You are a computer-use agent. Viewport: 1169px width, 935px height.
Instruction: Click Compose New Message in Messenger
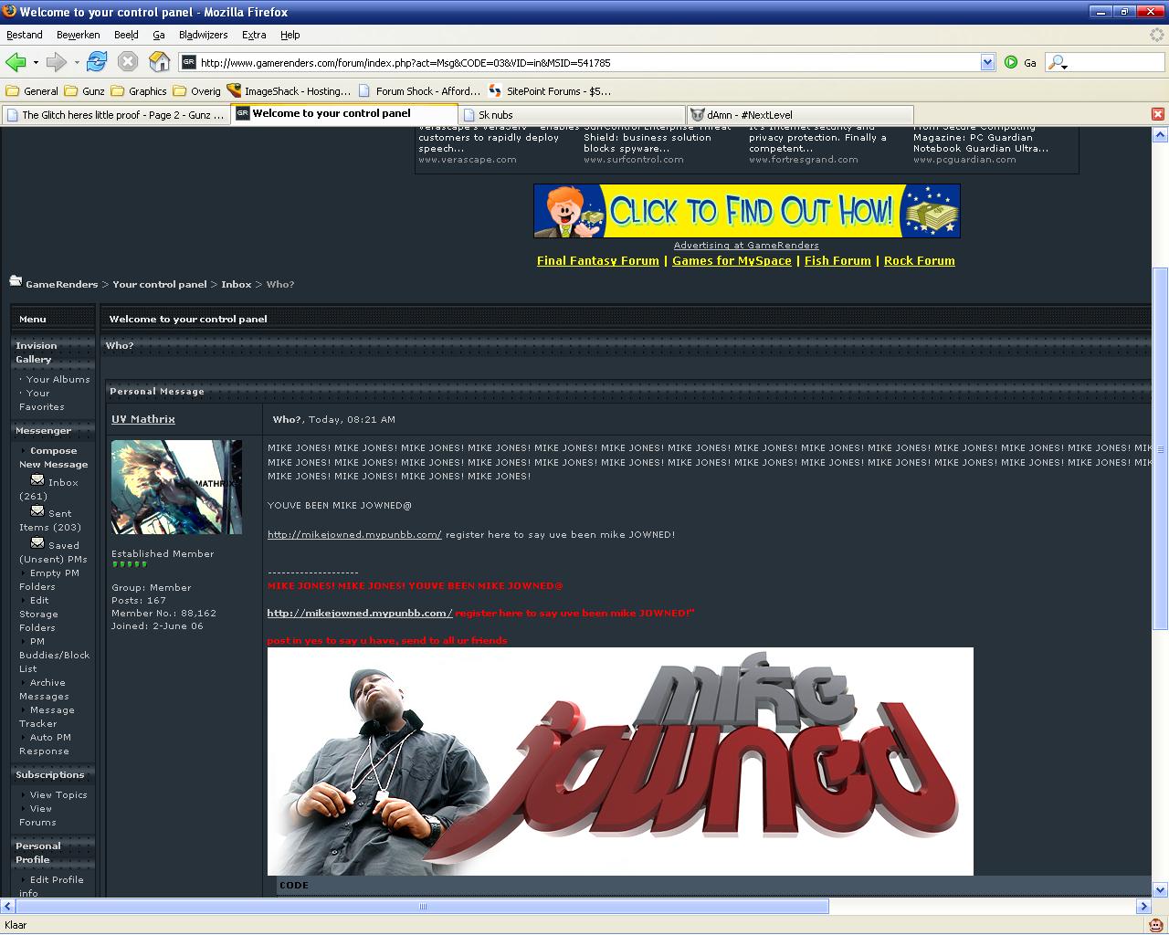click(x=53, y=457)
